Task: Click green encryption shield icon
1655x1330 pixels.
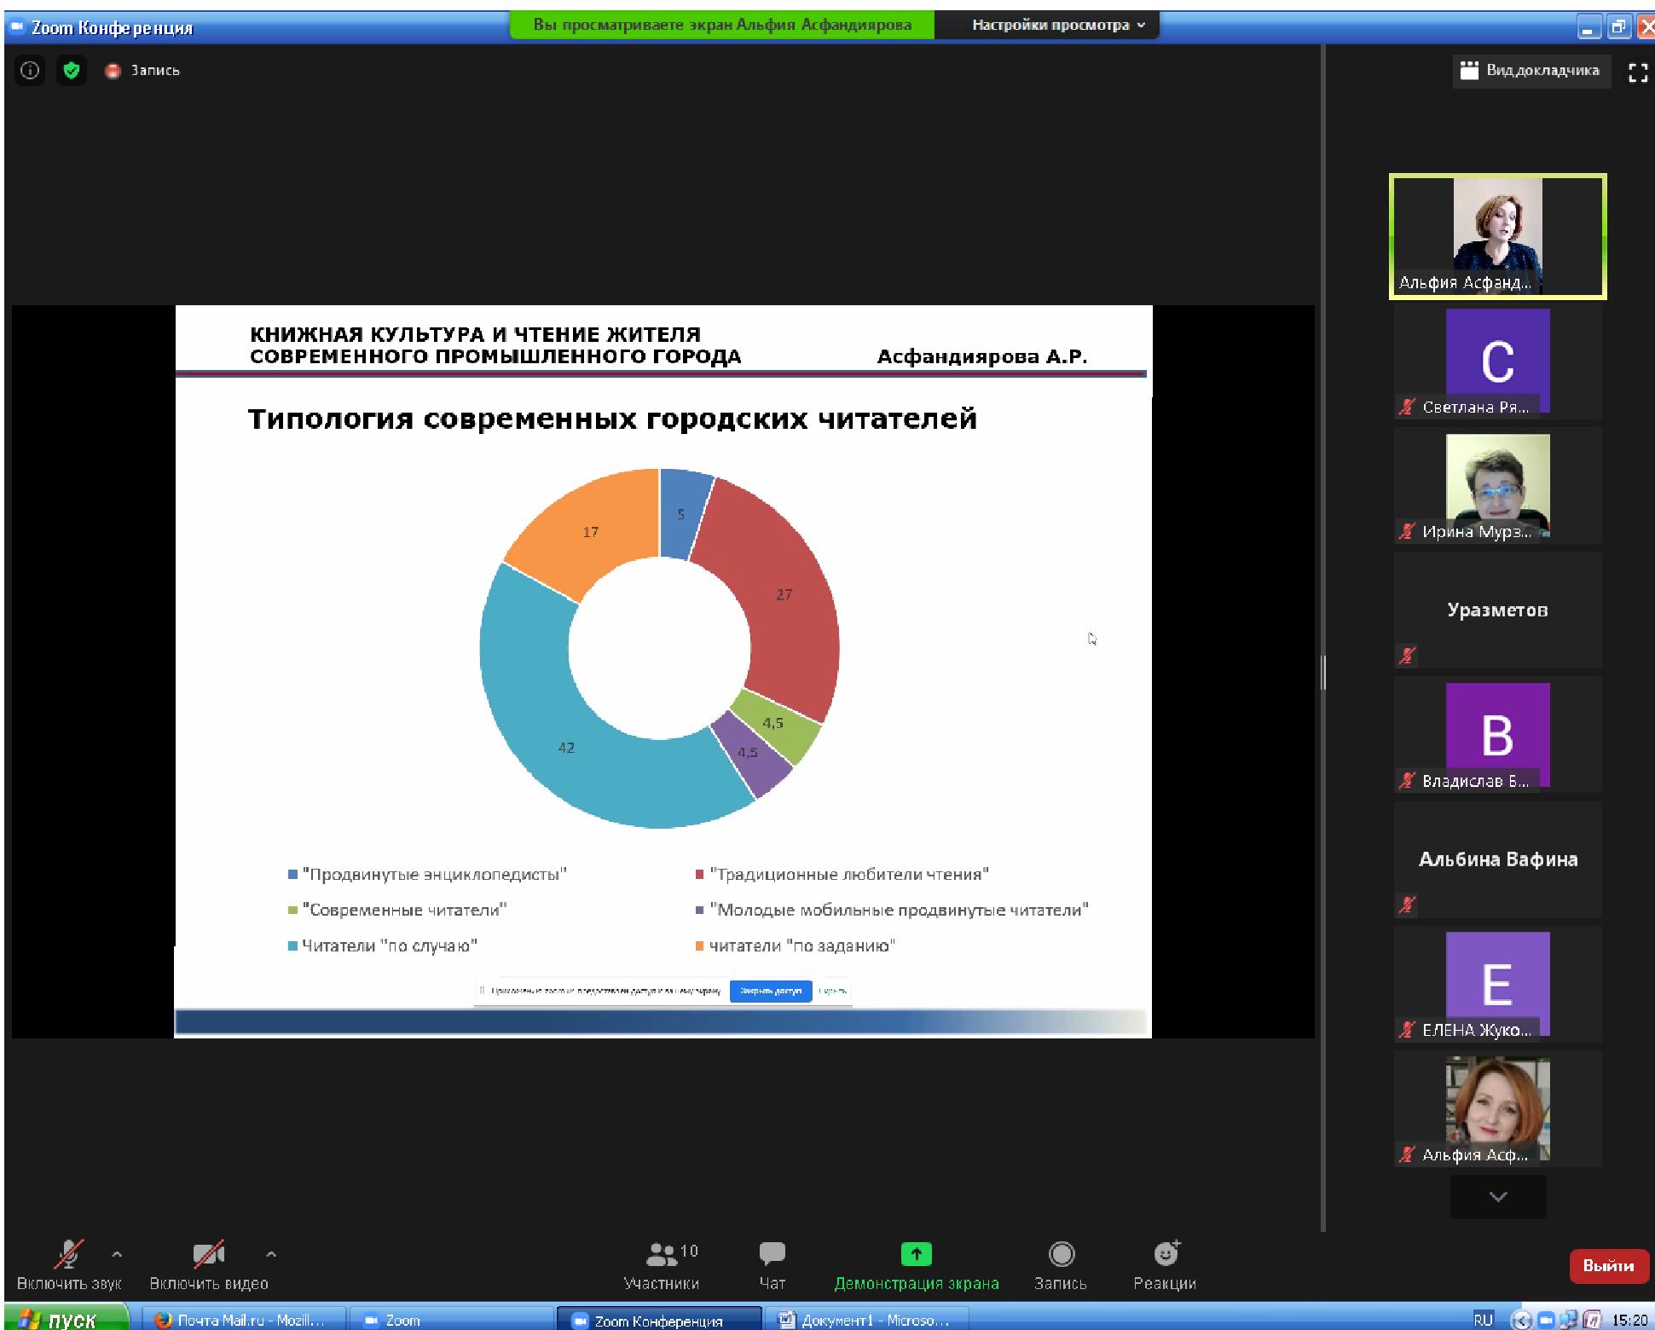Action: (x=72, y=71)
